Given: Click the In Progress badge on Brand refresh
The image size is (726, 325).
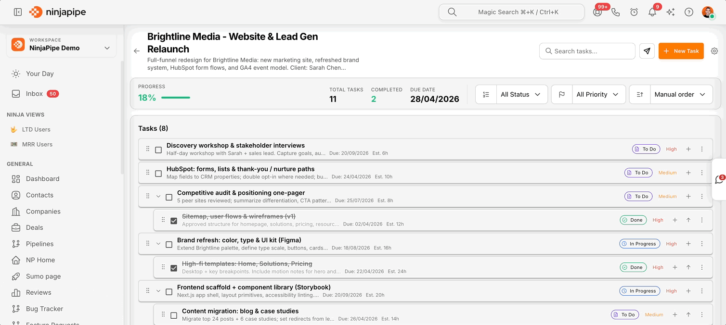Looking at the screenshot, I should tap(639, 244).
